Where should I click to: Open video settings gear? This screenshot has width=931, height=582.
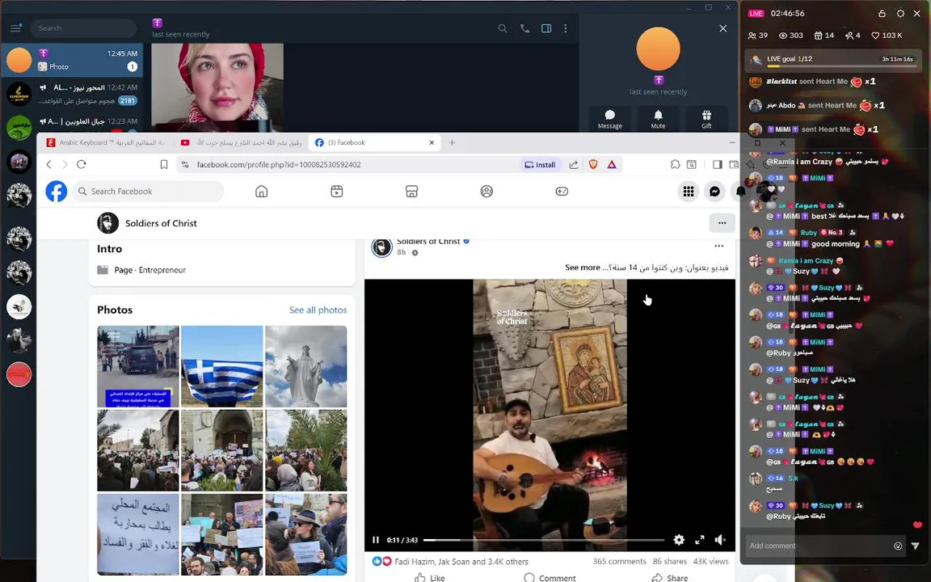pyautogui.click(x=679, y=540)
